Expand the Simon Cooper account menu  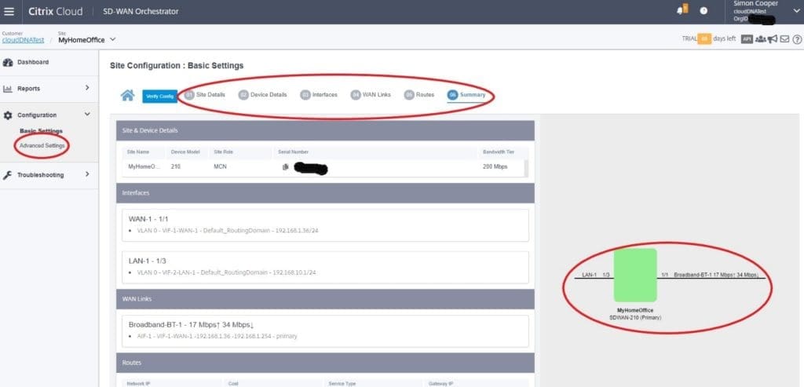click(796, 11)
